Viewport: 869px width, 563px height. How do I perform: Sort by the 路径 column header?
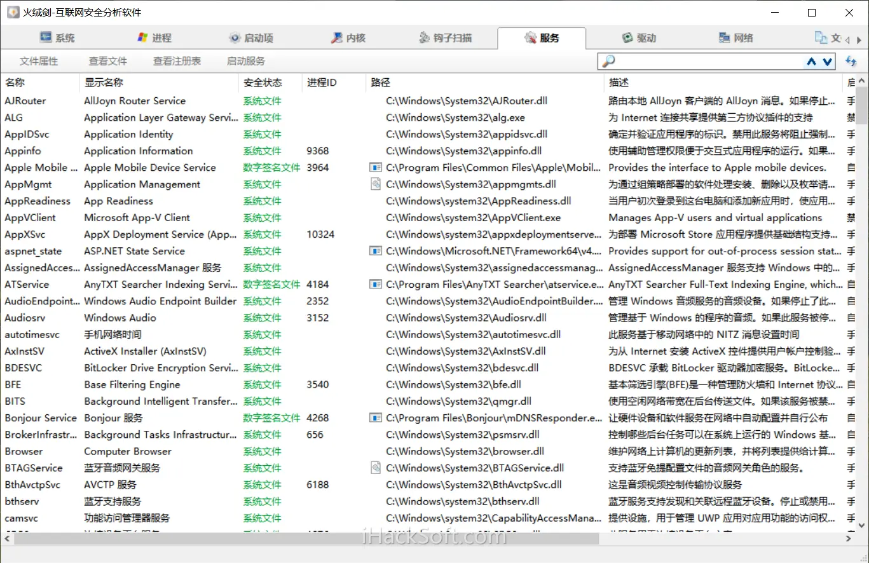tap(485, 83)
